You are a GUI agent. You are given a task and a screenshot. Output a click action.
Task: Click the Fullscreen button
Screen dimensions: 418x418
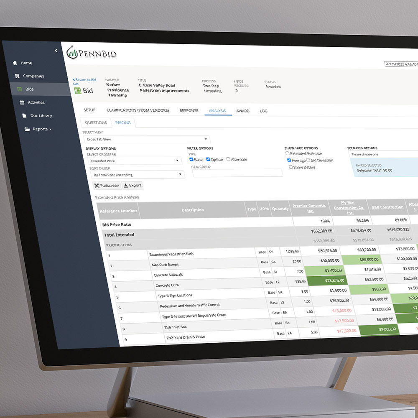(107, 186)
